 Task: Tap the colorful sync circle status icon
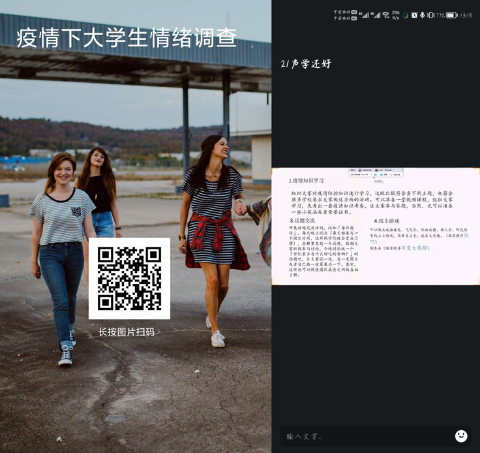pos(405,15)
